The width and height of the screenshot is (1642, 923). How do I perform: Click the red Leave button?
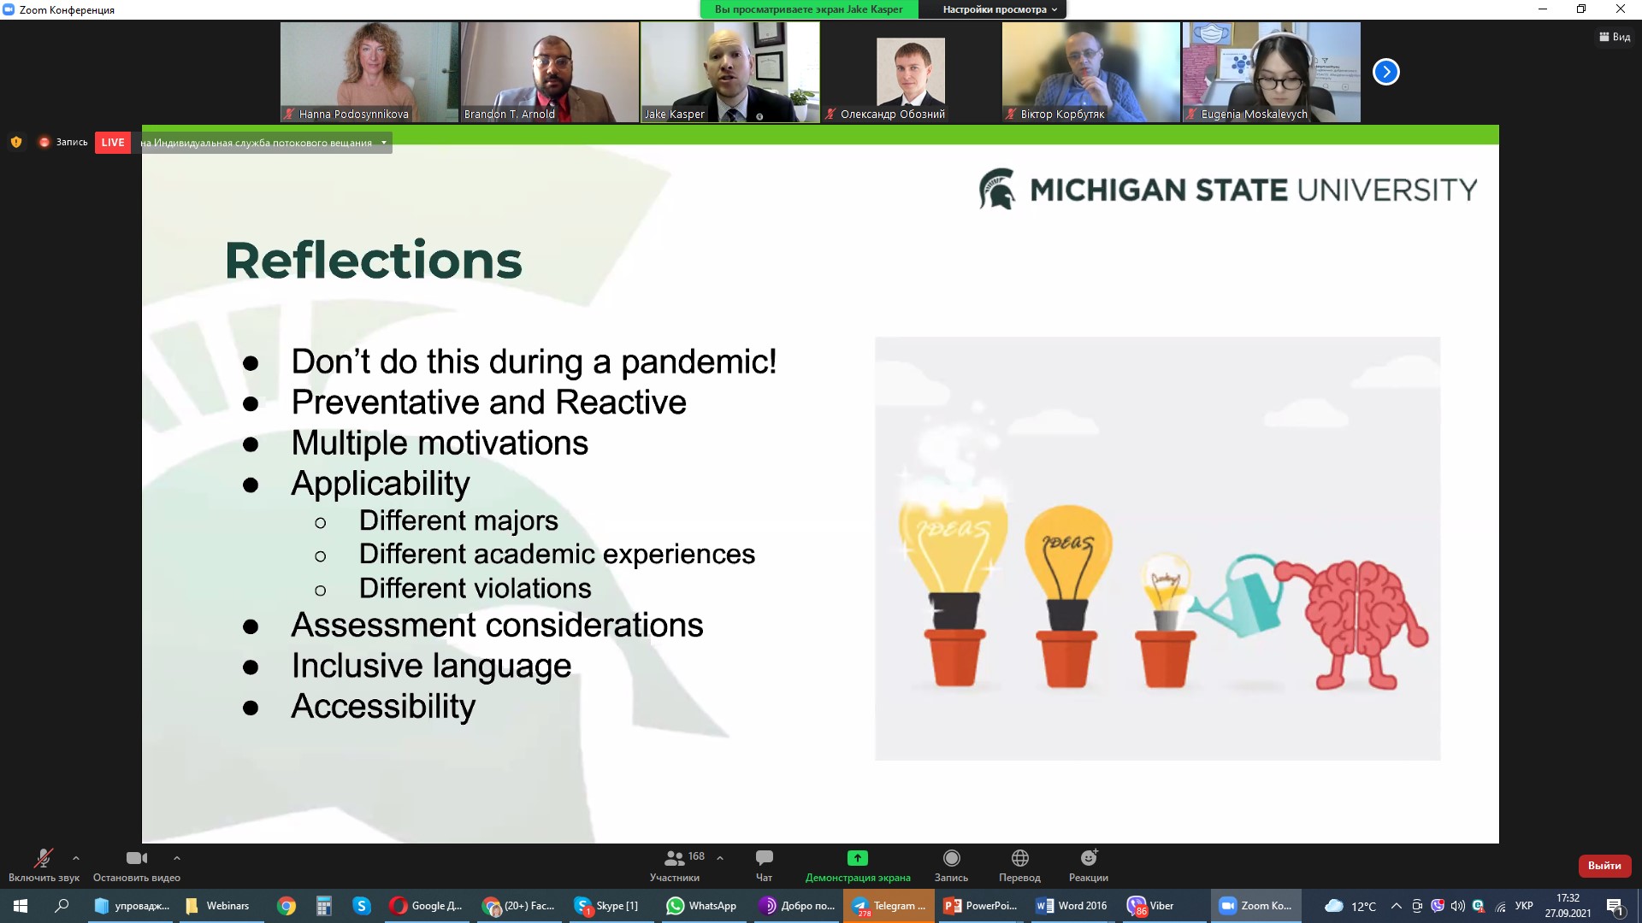(1604, 866)
